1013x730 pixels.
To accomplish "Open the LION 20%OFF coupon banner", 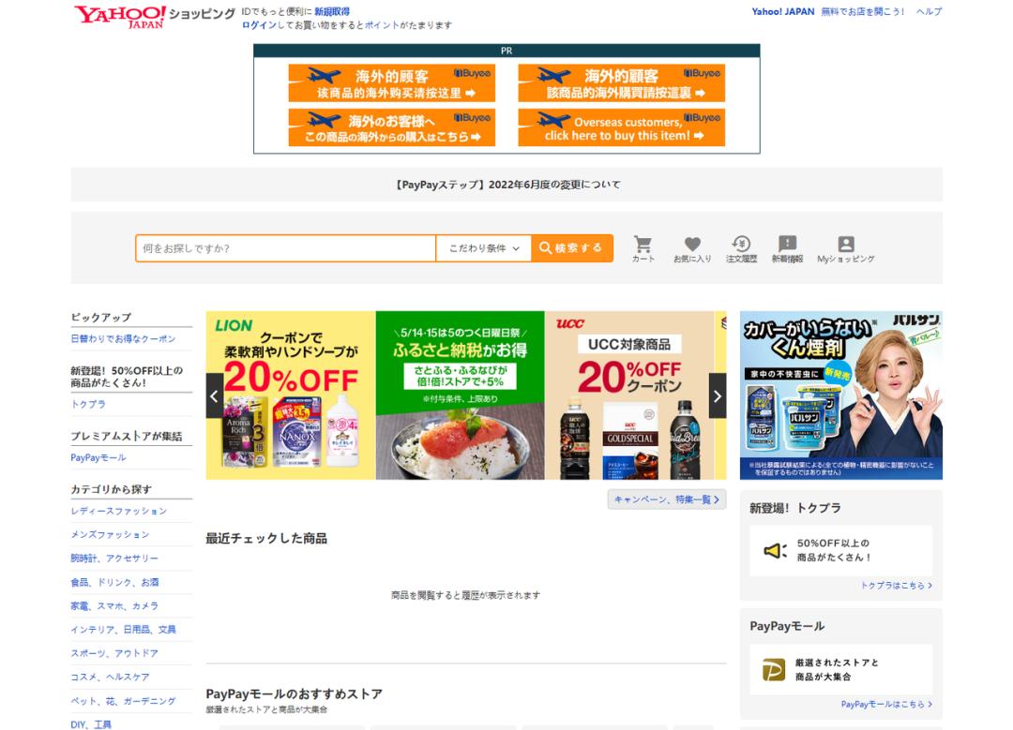I will [291, 395].
